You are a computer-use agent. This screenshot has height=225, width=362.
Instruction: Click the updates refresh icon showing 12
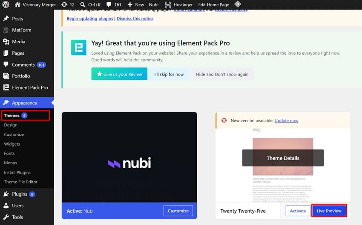(x=64, y=5)
